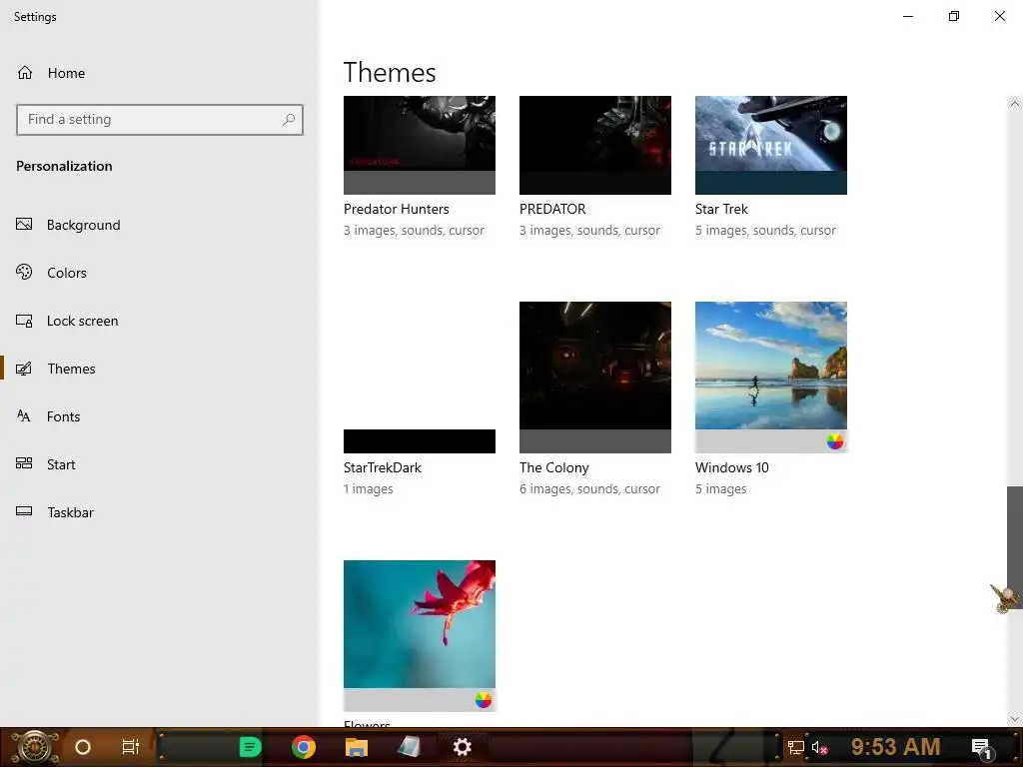
Task: Apply the Predator Hunters theme thumbnail
Action: (x=420, y=145)
